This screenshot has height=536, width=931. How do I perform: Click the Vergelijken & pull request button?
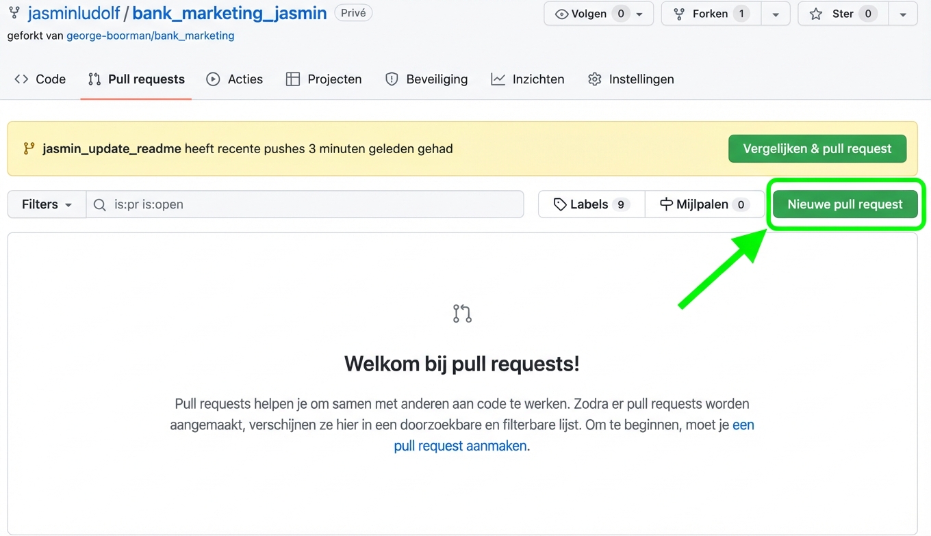(817, 148)
